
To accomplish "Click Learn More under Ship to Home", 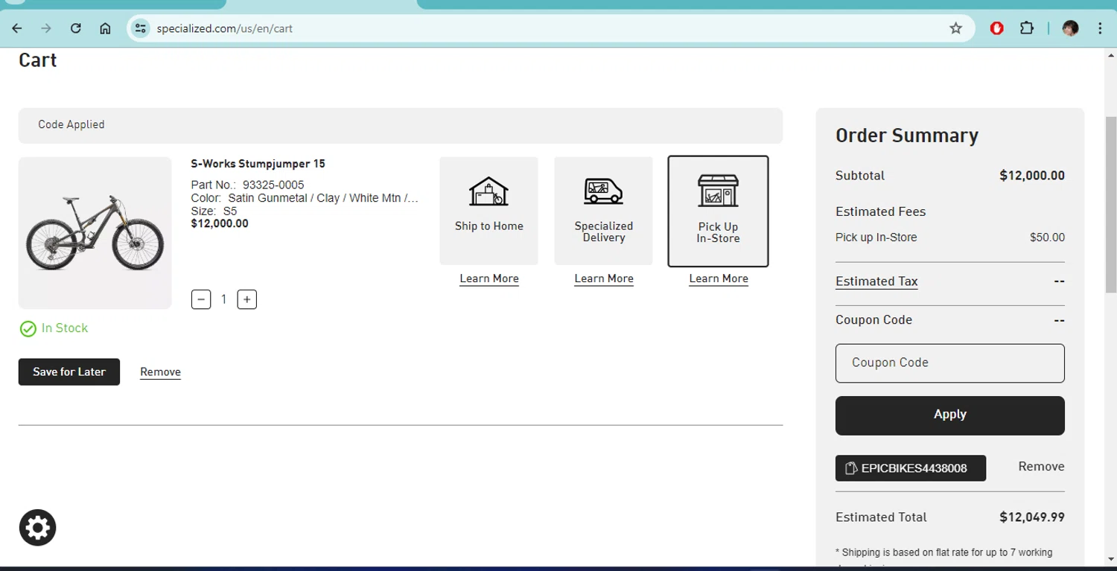I will [x=489, y=278].
